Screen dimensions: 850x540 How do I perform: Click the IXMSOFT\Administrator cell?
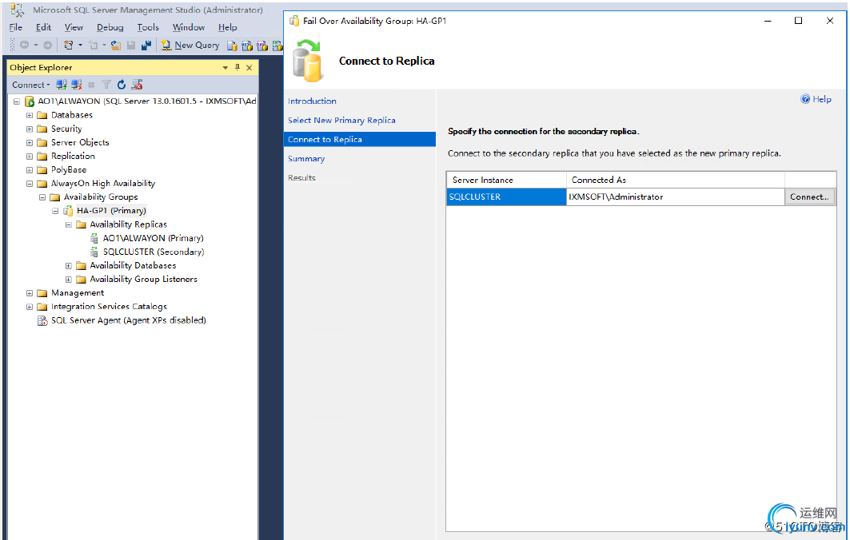676,197
